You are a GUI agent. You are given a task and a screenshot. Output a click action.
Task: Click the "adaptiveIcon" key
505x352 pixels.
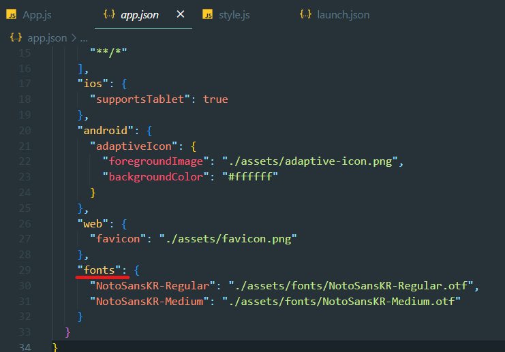pos(134,146)
